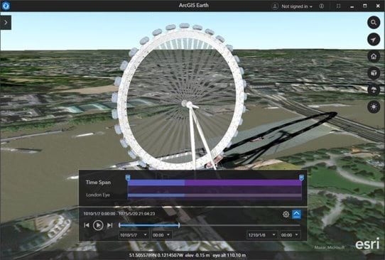This screenshot has height=260, width=385.
Task: Open the start date 1010/1/7 dropdown
Action: tap(134, 235)
